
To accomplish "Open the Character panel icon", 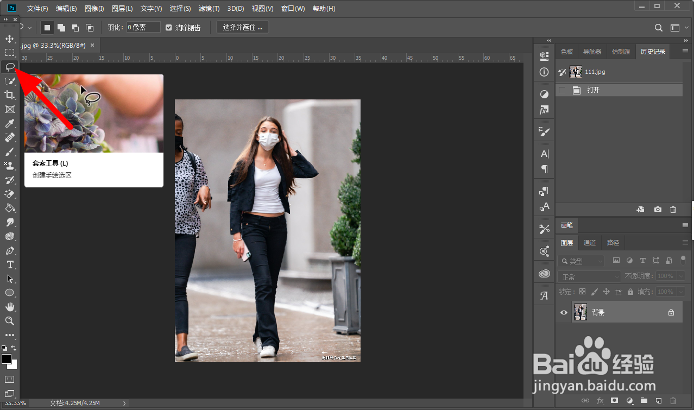I will coord(544,154).
